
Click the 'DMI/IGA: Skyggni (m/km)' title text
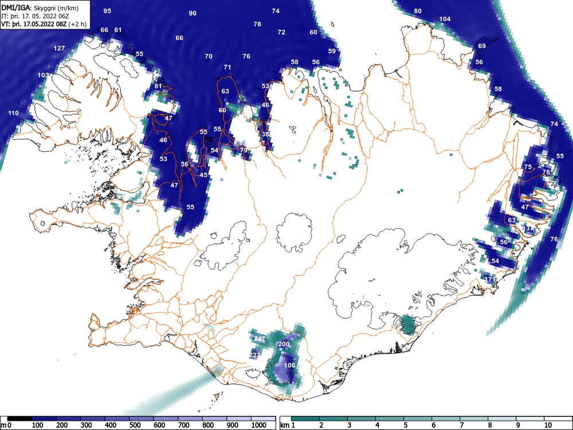pyautogui.click(x=40, y=8)
